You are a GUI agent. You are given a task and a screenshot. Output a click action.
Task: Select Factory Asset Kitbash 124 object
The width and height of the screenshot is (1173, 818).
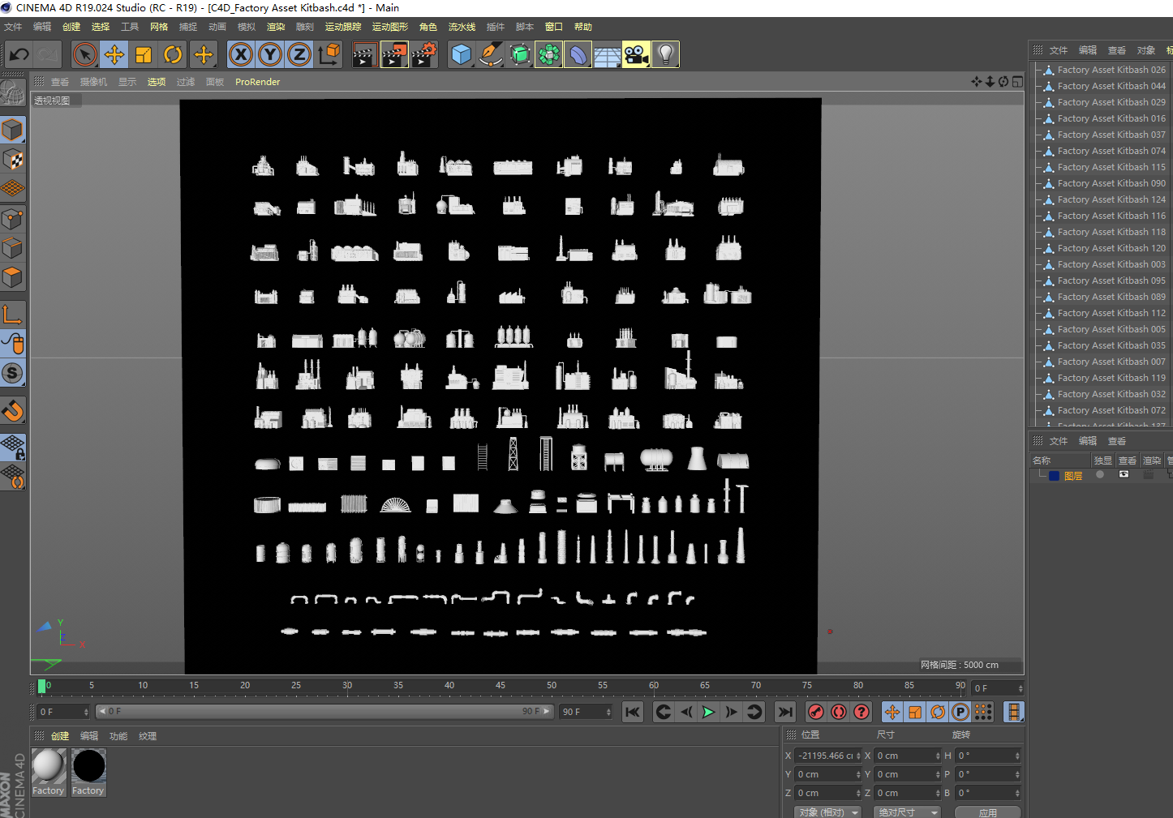point(1111,199)
